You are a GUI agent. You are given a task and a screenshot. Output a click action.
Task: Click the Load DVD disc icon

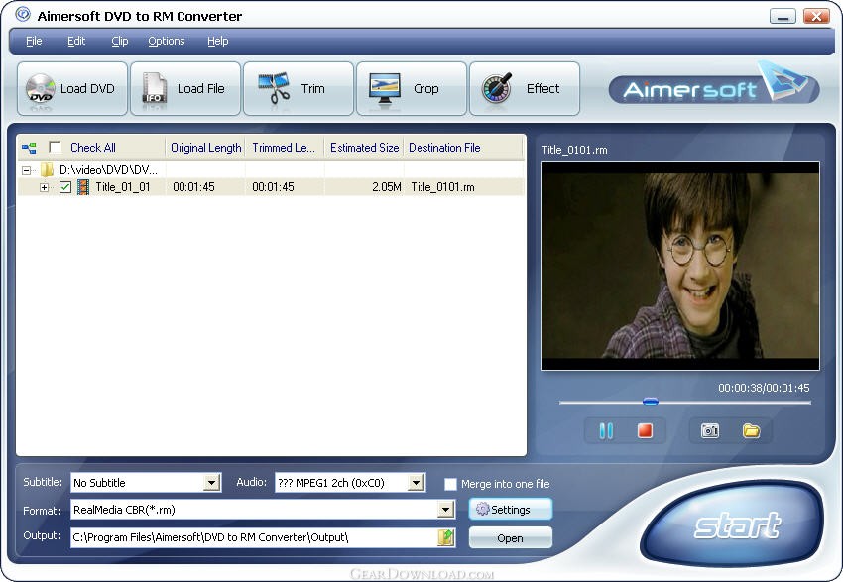pyautogui.click(x=41, y=88)
